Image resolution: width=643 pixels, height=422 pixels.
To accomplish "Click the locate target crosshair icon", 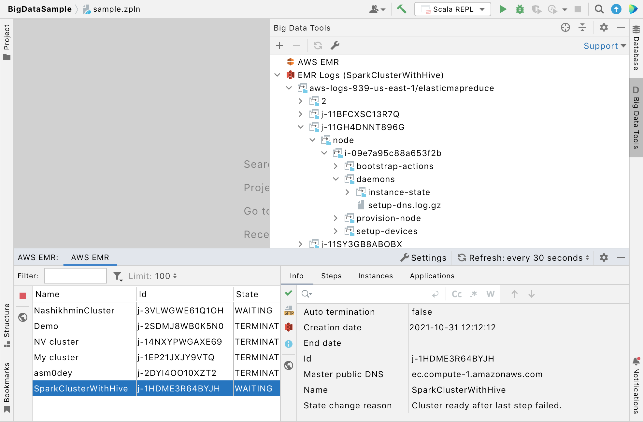I will (x=565, y=28).
